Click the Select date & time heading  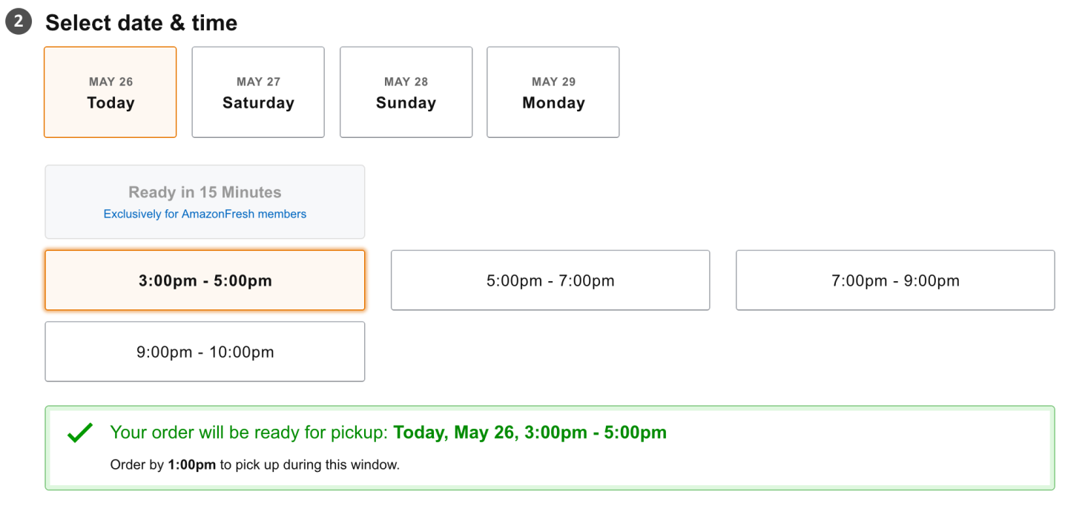[141, 23]
